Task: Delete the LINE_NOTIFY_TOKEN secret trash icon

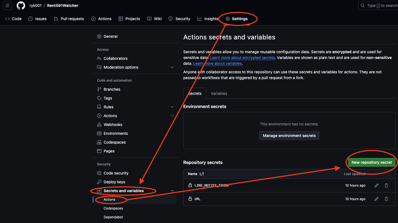Action: coord(386,186)
